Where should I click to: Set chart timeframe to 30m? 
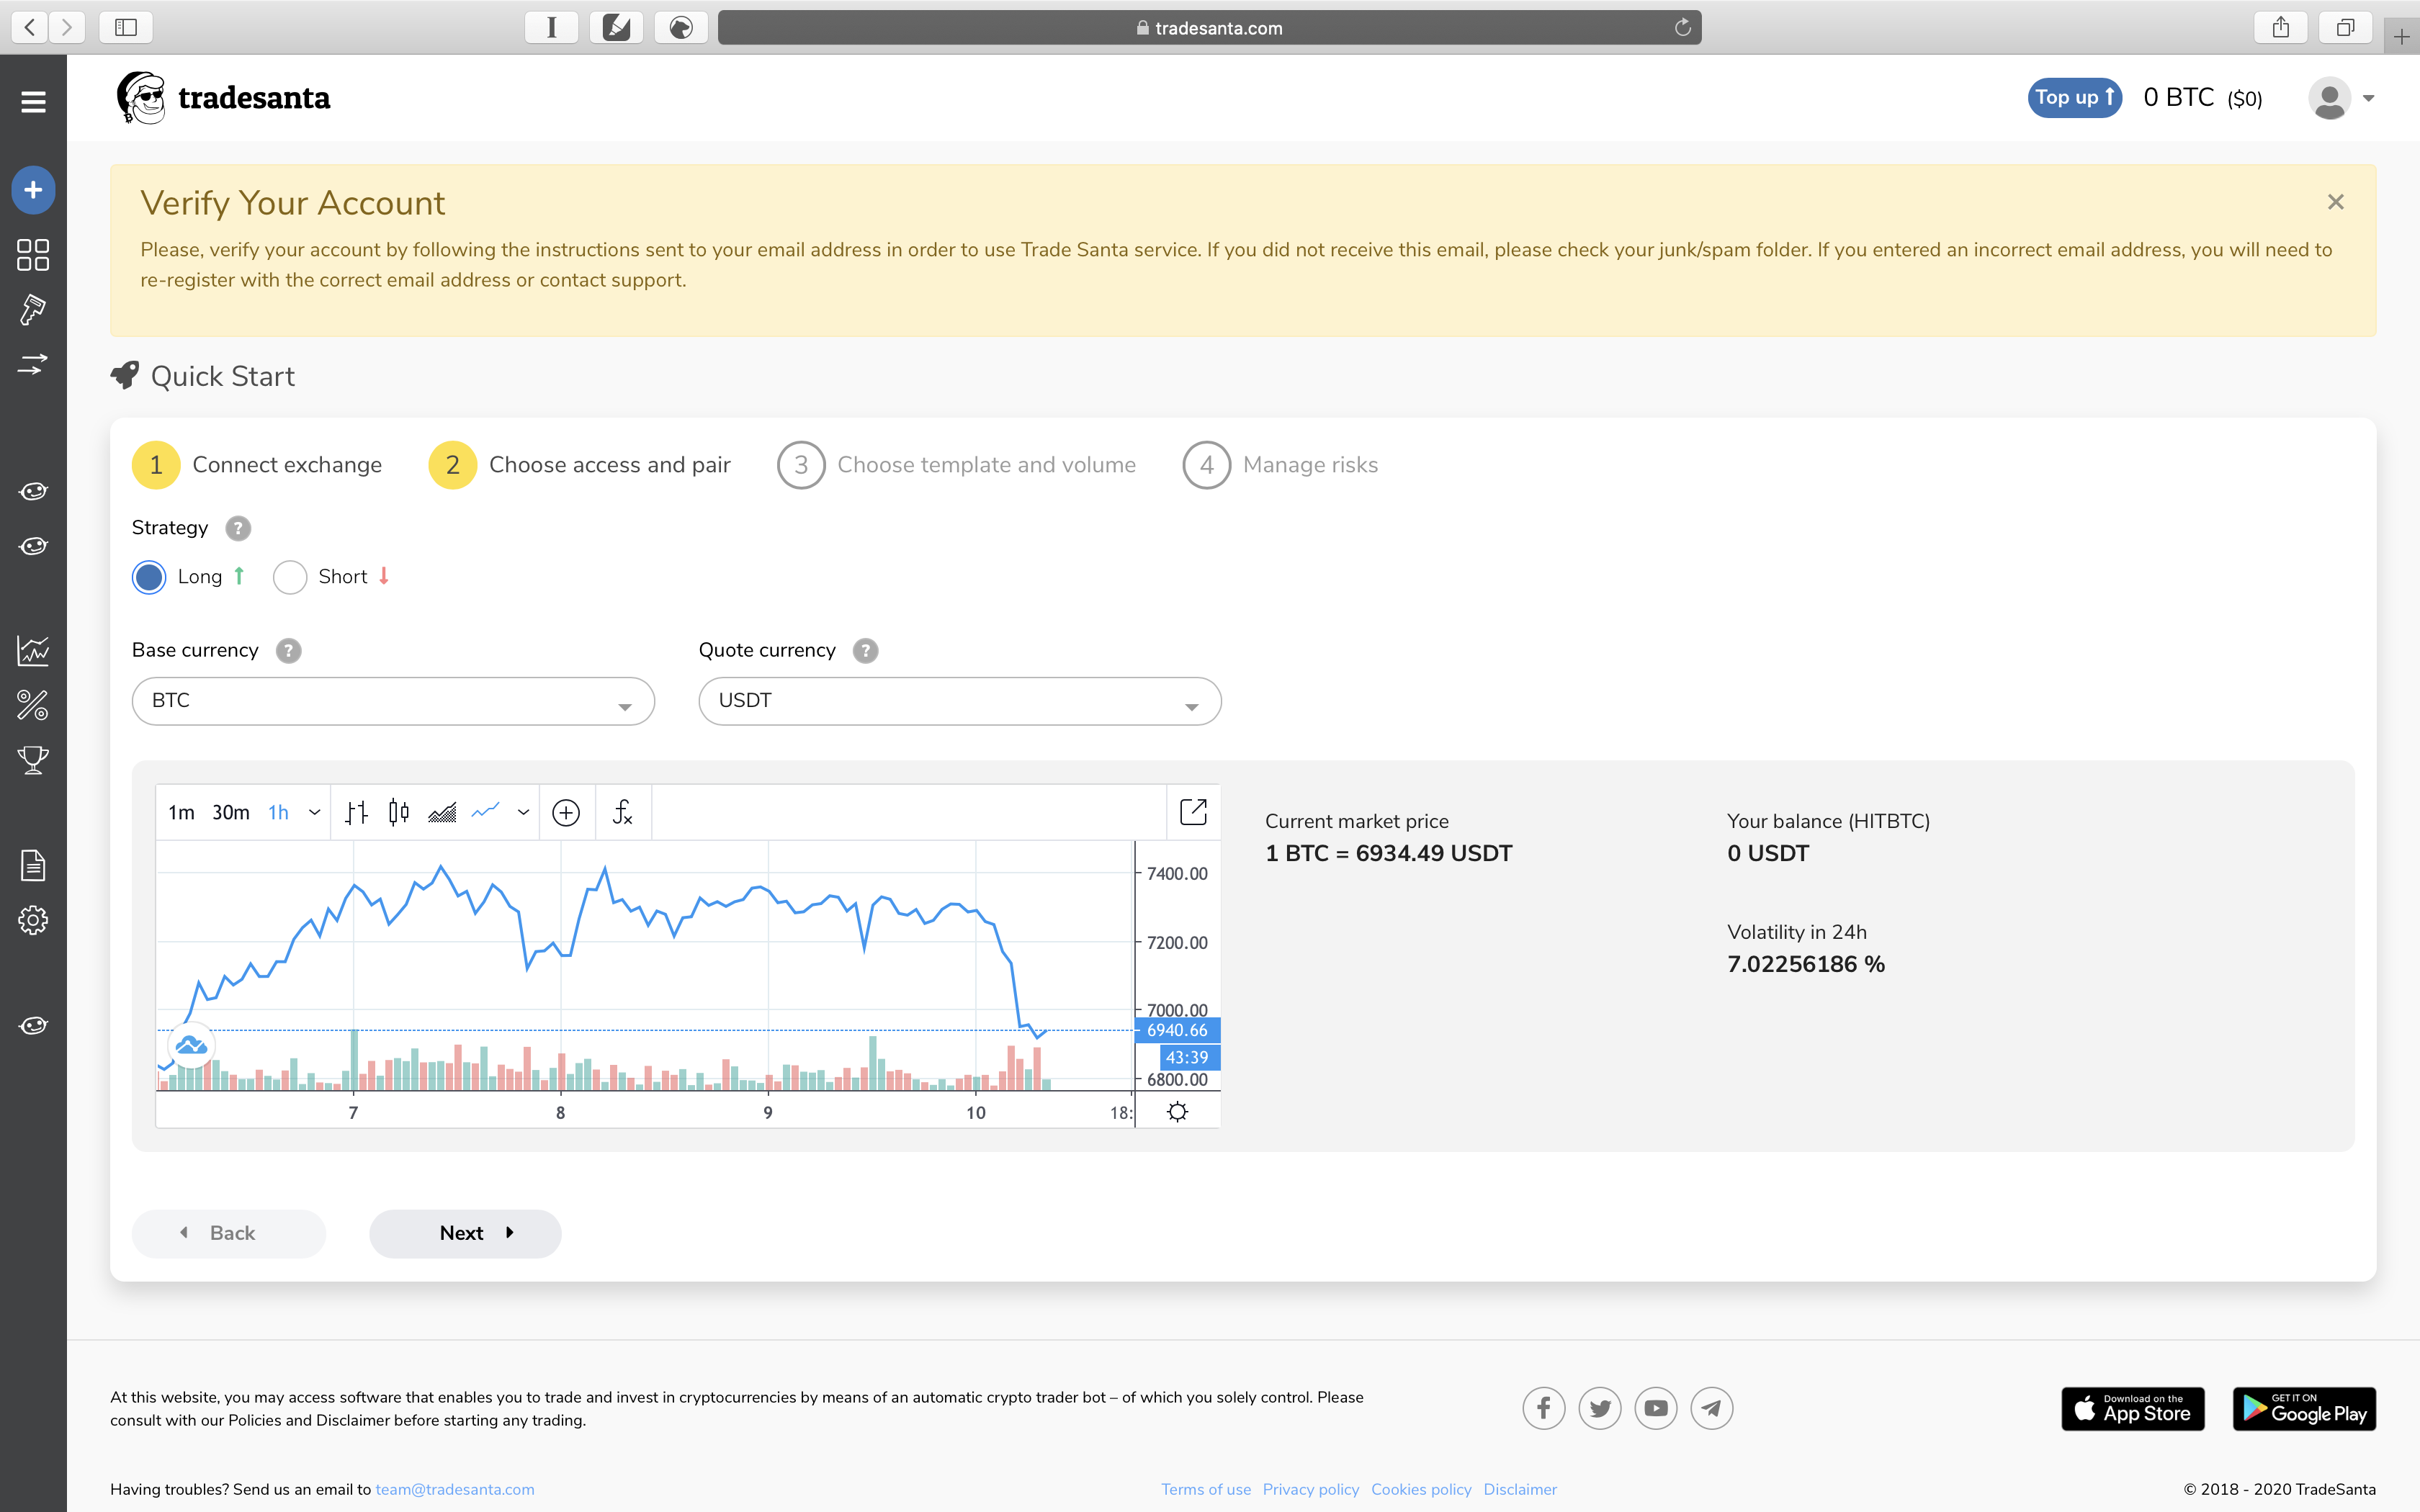231,812
